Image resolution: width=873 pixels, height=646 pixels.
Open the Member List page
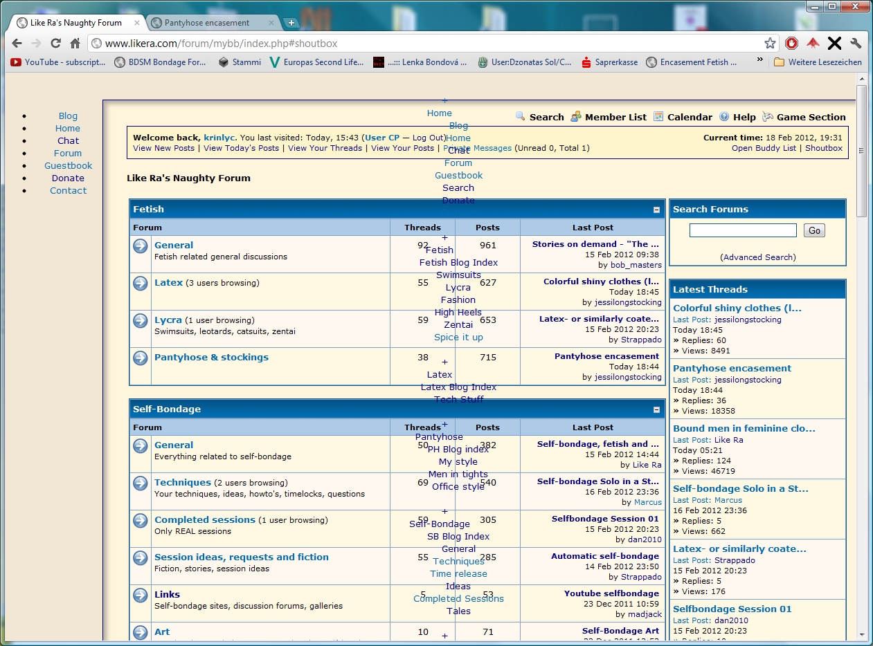point(615,117)
